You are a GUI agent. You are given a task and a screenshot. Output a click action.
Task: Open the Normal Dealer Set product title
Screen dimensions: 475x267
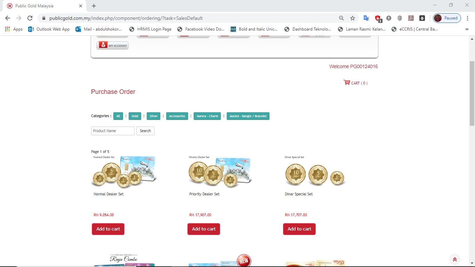(108, 194)
